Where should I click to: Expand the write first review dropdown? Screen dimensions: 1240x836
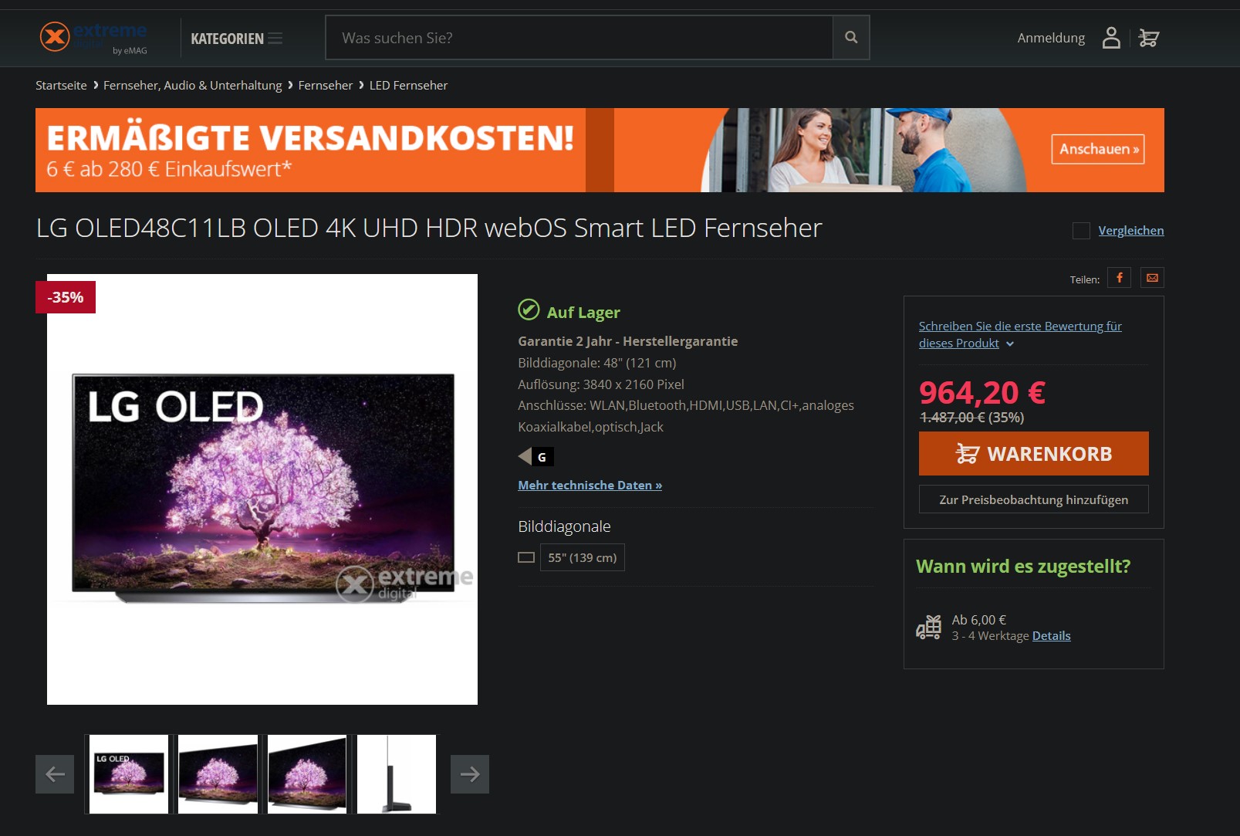click(x=1010, y=344)
